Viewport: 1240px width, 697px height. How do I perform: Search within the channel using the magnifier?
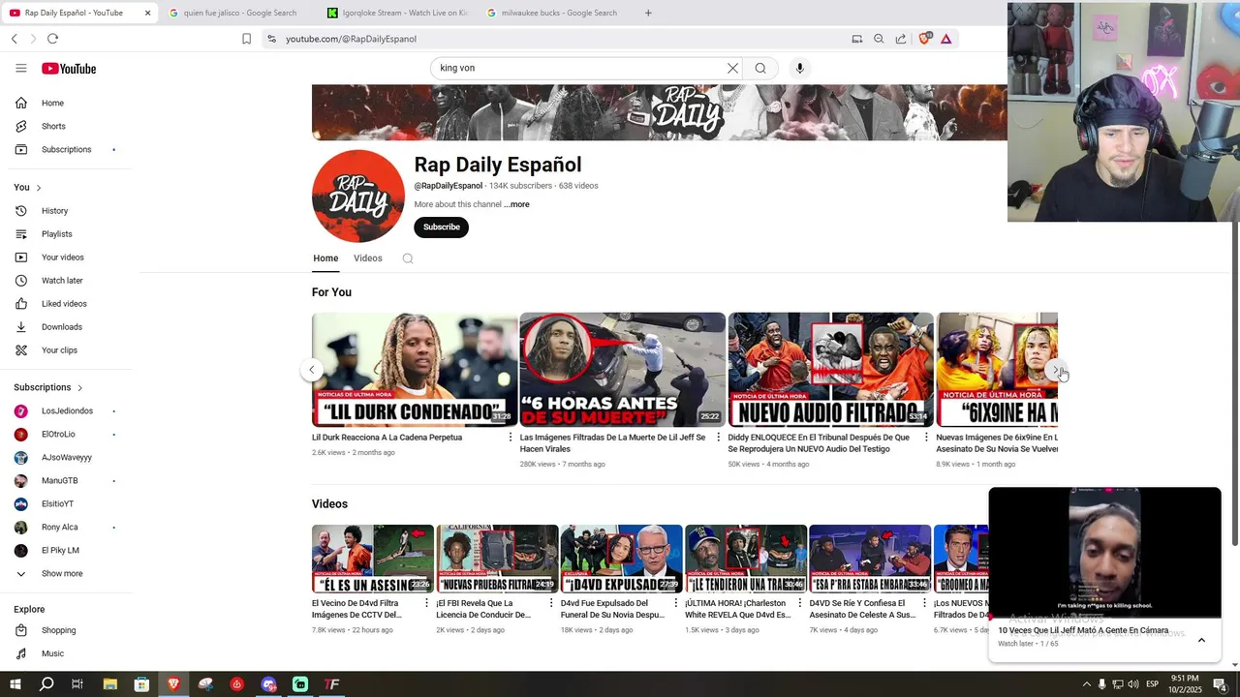tap(408, 258)
